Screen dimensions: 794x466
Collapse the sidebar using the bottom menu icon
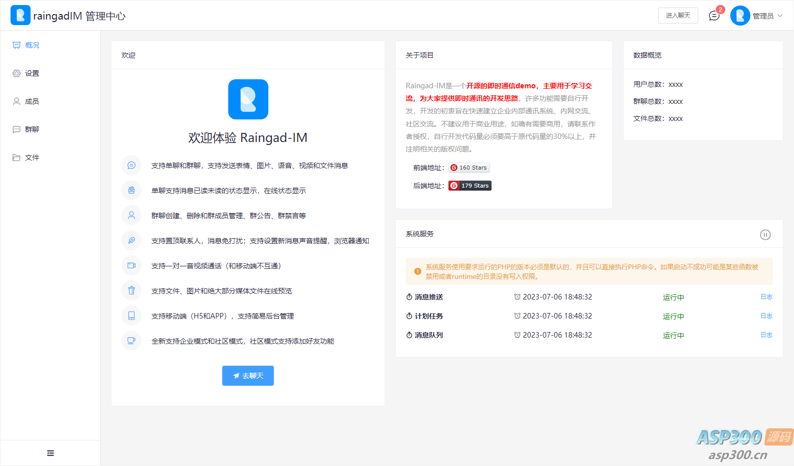[x=50, y=453]
